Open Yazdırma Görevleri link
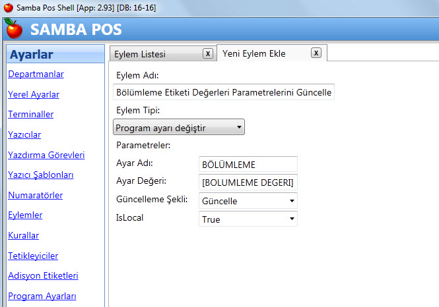This screenshot has height=307, width=439. coord(46,155)
